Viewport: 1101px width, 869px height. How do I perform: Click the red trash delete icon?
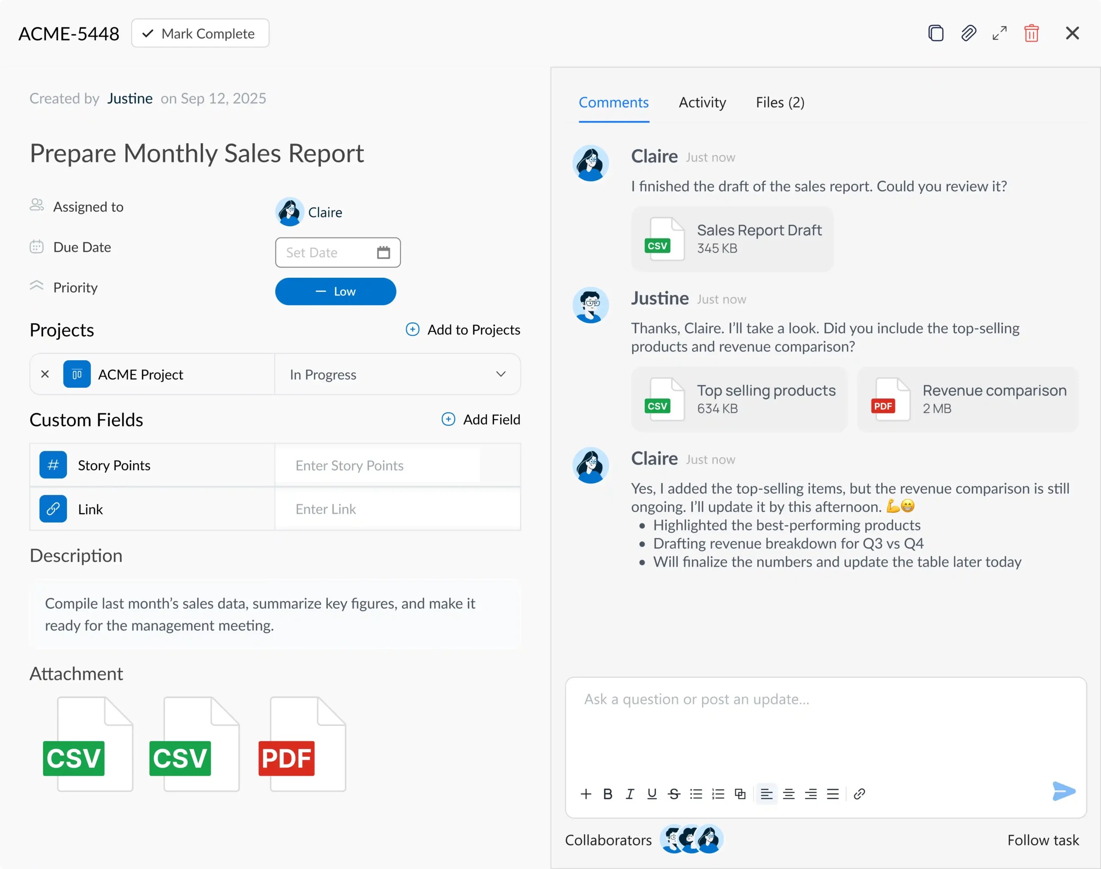click(x=1031, y=33)
